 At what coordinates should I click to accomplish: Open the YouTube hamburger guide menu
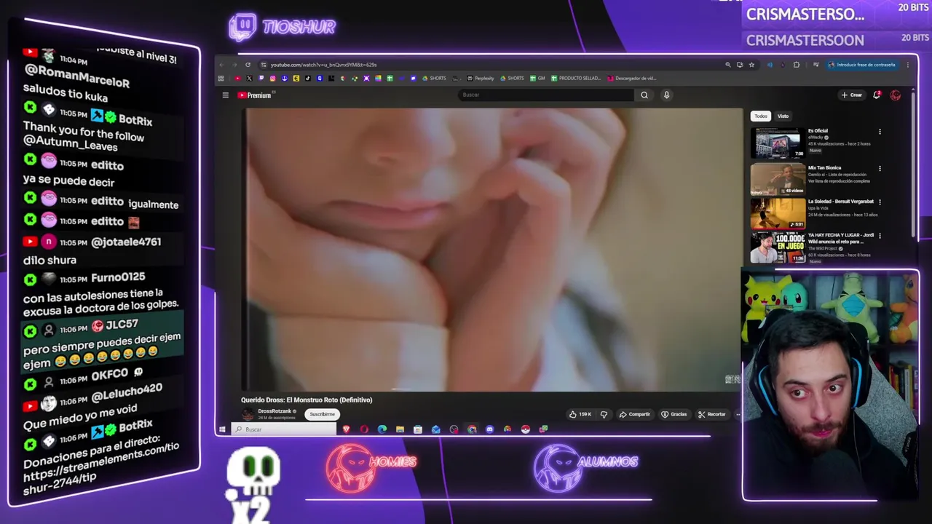(226, 95)
